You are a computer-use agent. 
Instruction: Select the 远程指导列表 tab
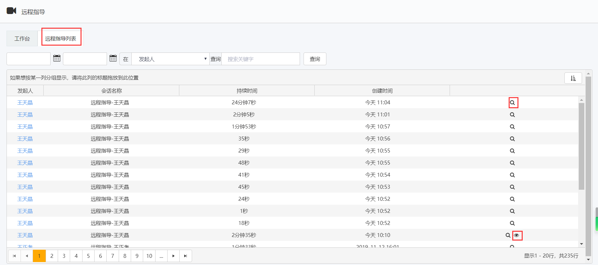pyautogui.click(x=61, y=38)
